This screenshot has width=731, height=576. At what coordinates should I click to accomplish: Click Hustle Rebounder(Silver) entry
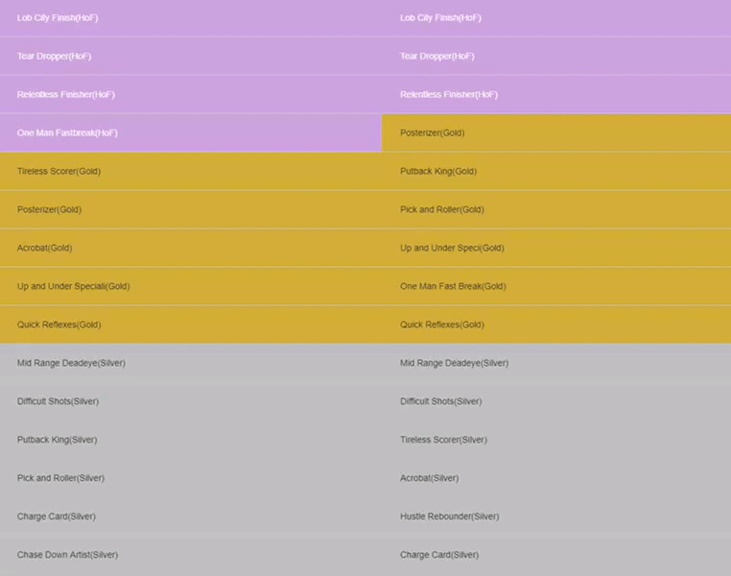[x=556, y=516]
